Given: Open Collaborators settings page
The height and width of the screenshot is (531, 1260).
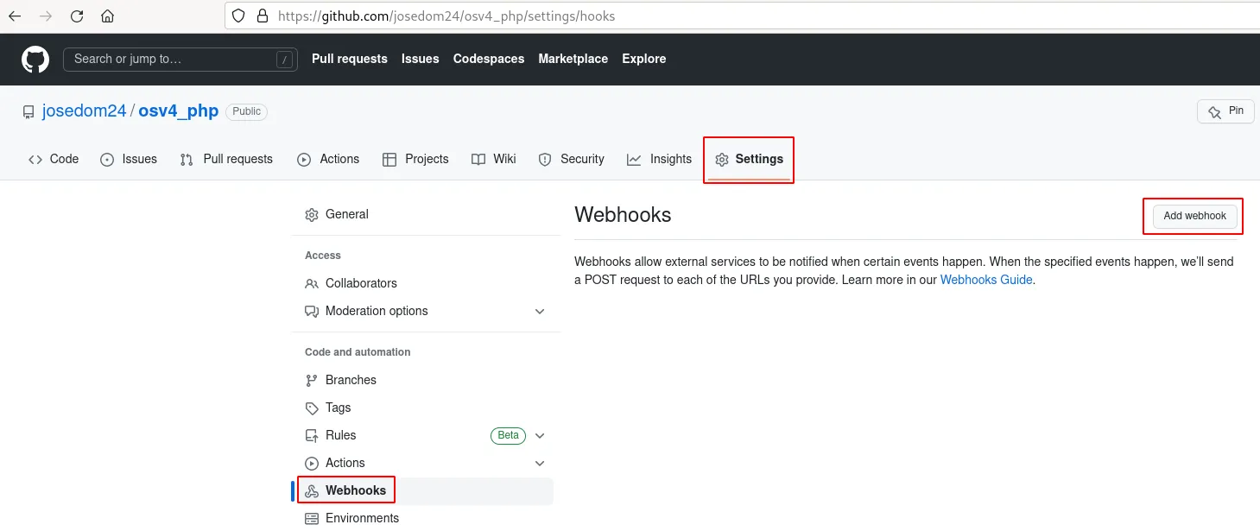Looking at the screenshot, I should tap(360, 283).
